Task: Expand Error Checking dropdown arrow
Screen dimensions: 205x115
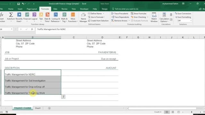Action: click(x=148, y=17)
